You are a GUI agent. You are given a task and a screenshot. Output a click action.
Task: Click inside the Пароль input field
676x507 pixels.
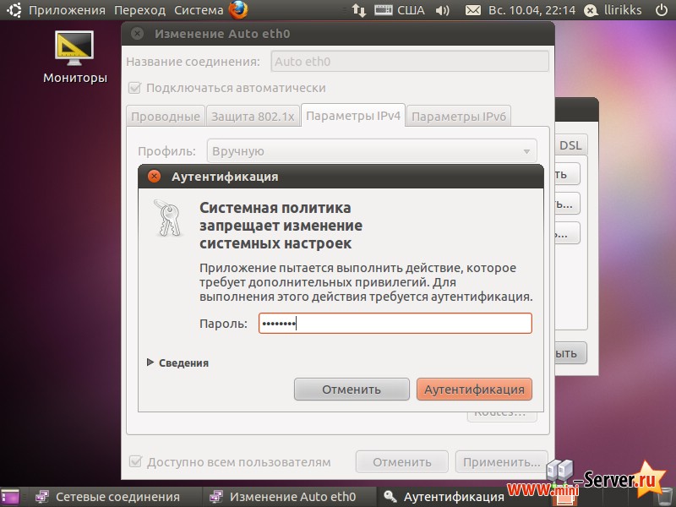coord(394,323)
